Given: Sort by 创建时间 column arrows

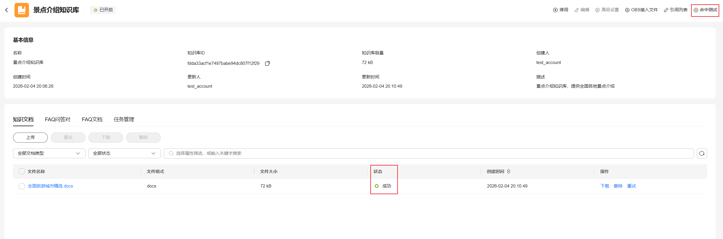Looking at the screenshot, I should coord(509,172).
